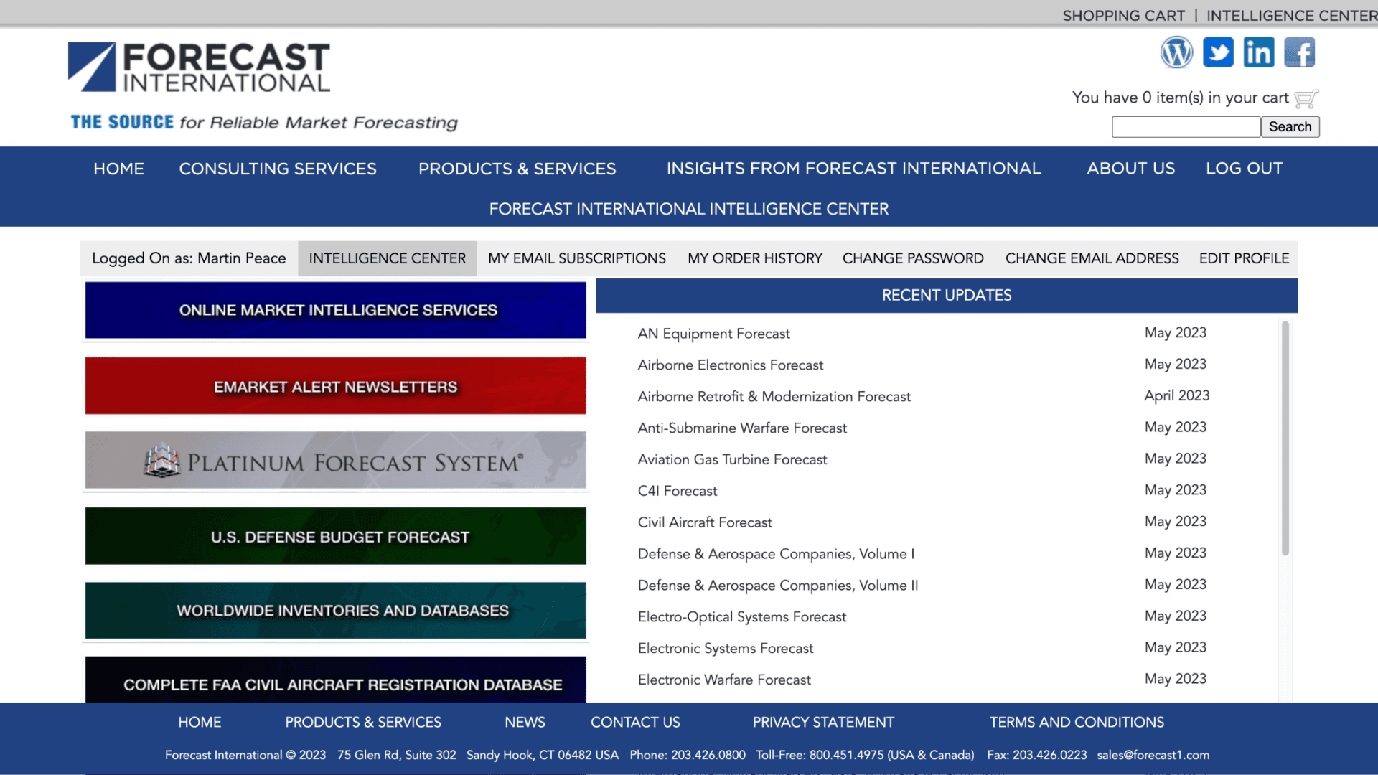Open Airborne Electronics Forecast update
The width and height of the screenshot is (1378, 775).
[730, 365]
